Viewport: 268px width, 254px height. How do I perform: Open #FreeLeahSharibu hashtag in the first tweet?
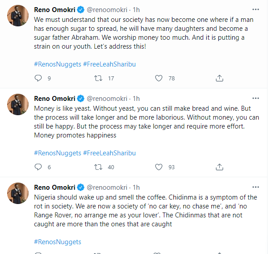[109, 64]
